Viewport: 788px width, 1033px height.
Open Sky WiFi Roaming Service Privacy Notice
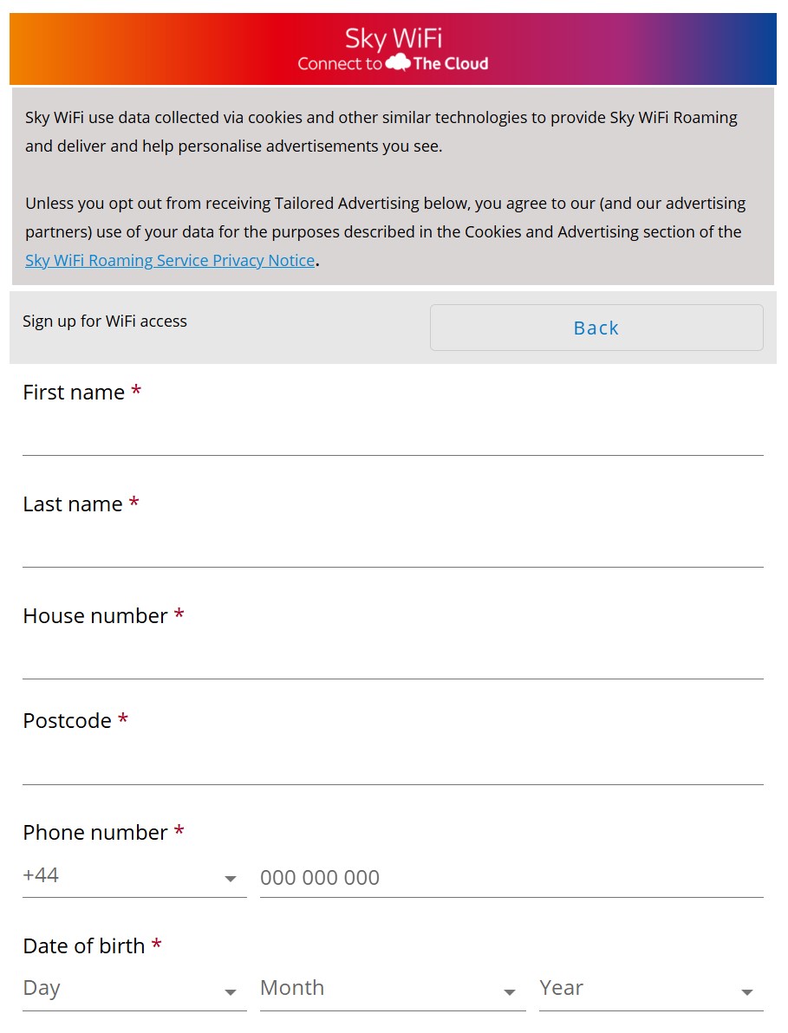[170, 261]
